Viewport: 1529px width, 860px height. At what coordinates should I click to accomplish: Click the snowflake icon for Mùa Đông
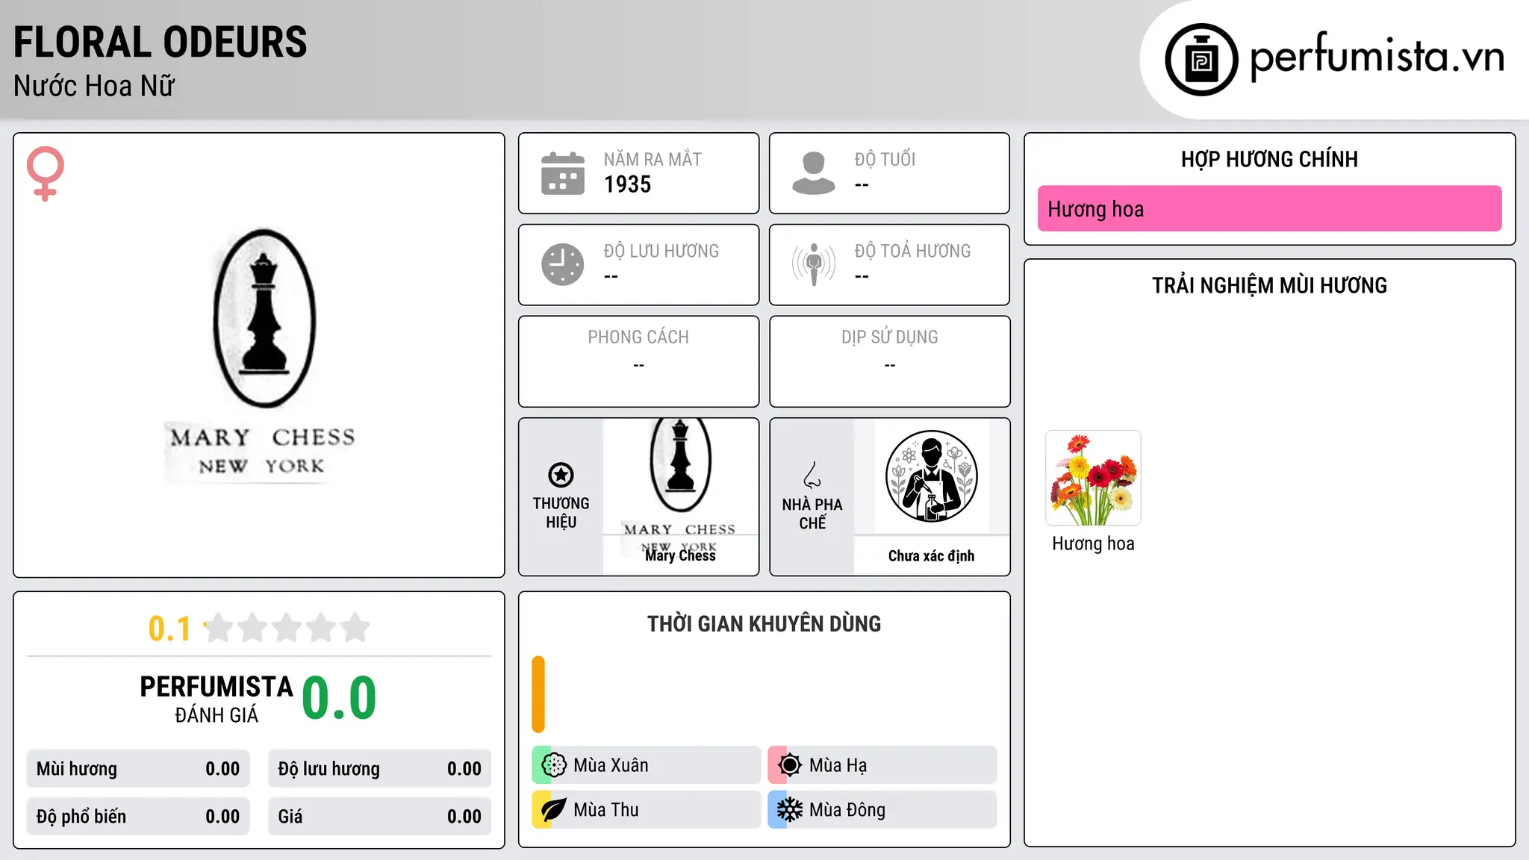pyautogui.click(x=789, y=810)
